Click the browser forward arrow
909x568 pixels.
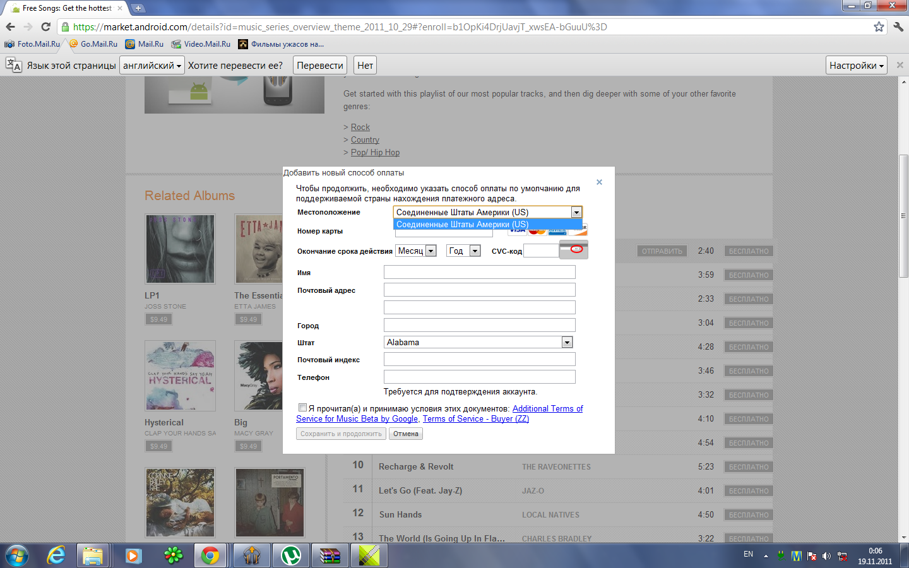28,27
